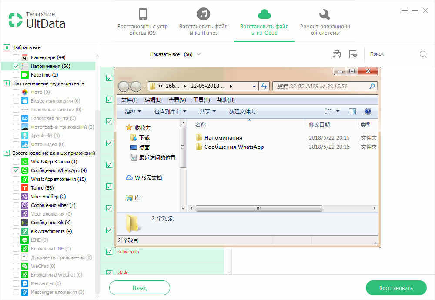Check the Календарь (94) checkbox
The width and height of the screenshot is (435, 300).
[16, 57]
